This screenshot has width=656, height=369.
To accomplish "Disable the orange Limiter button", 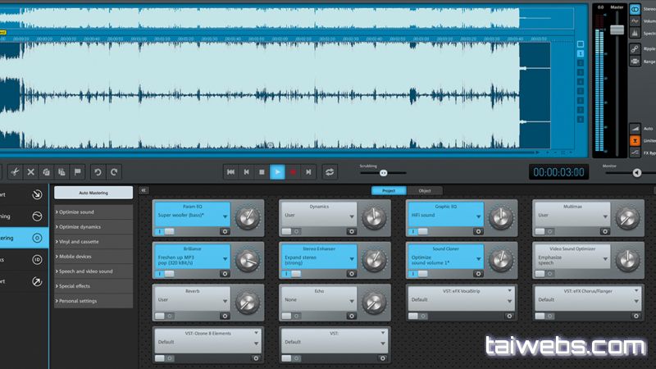I will point(635,141).
